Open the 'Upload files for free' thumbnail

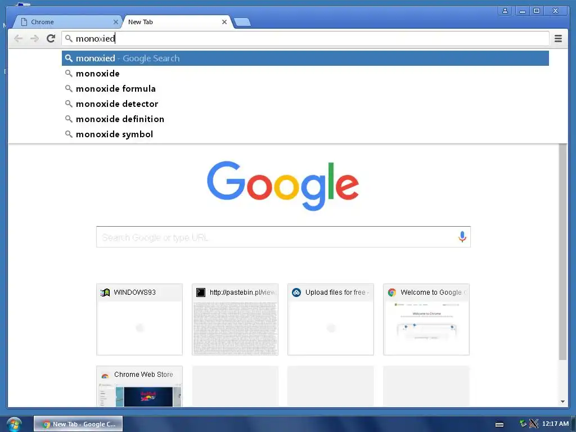[x=331, y=319]
